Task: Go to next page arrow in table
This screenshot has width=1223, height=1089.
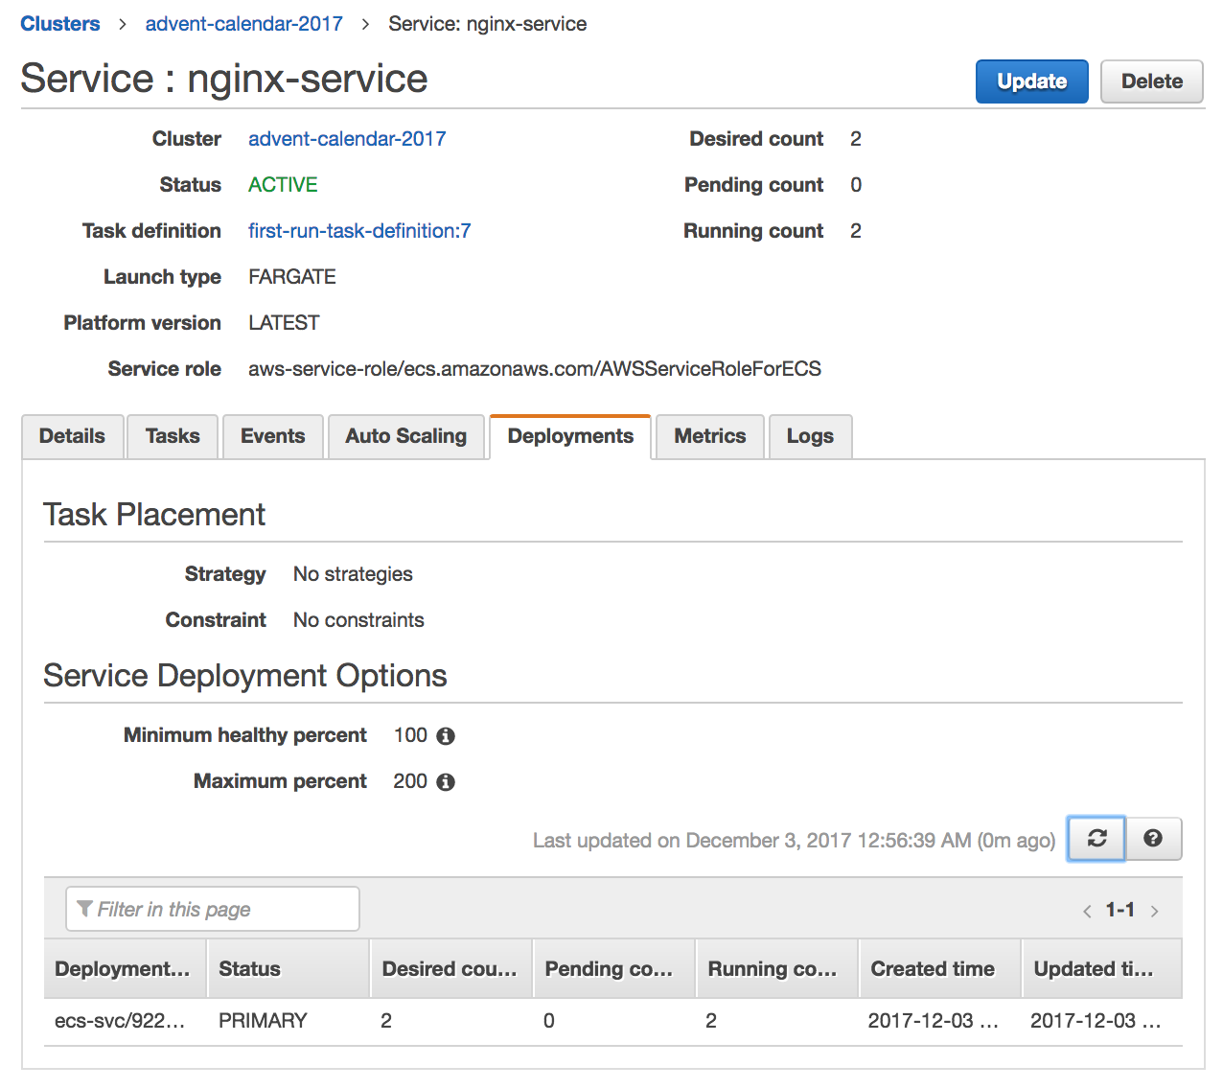Action: tap(1155, 911)
